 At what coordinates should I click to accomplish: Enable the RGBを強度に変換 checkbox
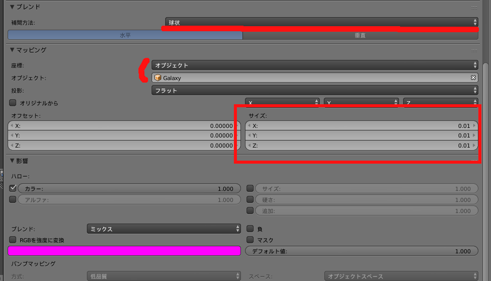coord(13,240)
